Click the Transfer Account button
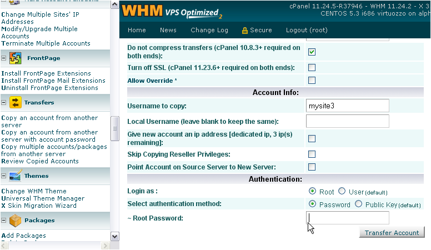 point(392,233)
